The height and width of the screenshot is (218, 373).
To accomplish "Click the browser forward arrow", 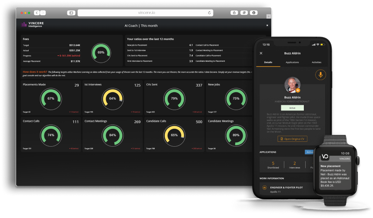I will (43, 13).
